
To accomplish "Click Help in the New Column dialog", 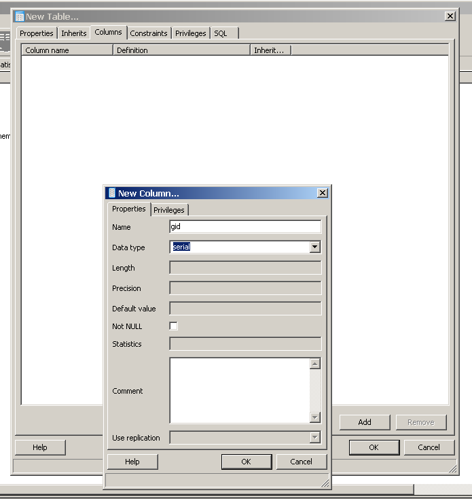I will tap(132, 462).
